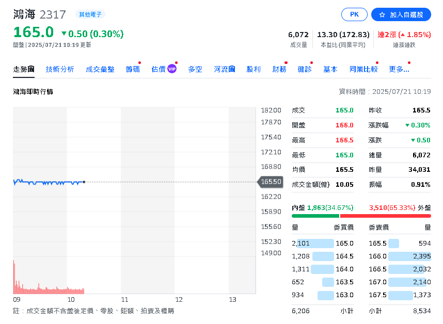The image size is (443, 324).
Task: Click the VIP badge beside 估價
Action: pos(172,69)
